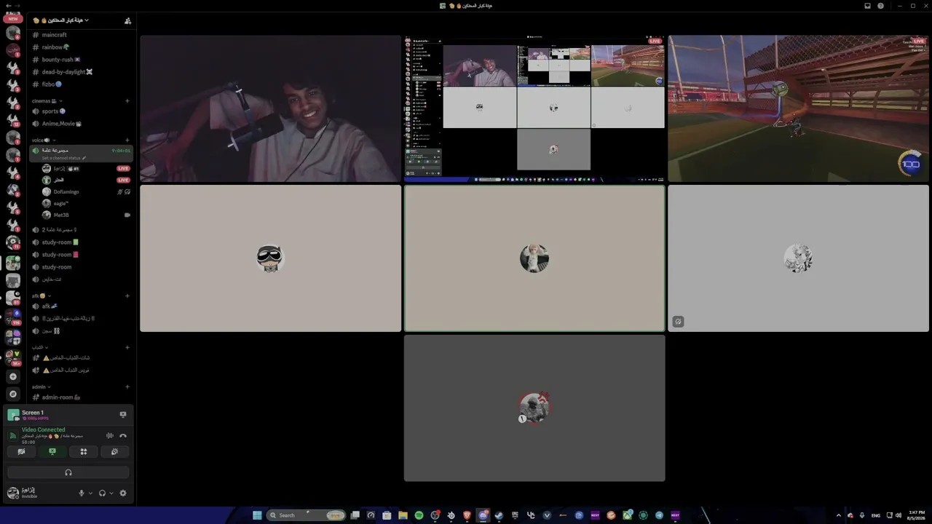This screenshot has height=524, width=932.
Task: Mute the microphone
Action: pyautogui.click(x=82, y=493)
